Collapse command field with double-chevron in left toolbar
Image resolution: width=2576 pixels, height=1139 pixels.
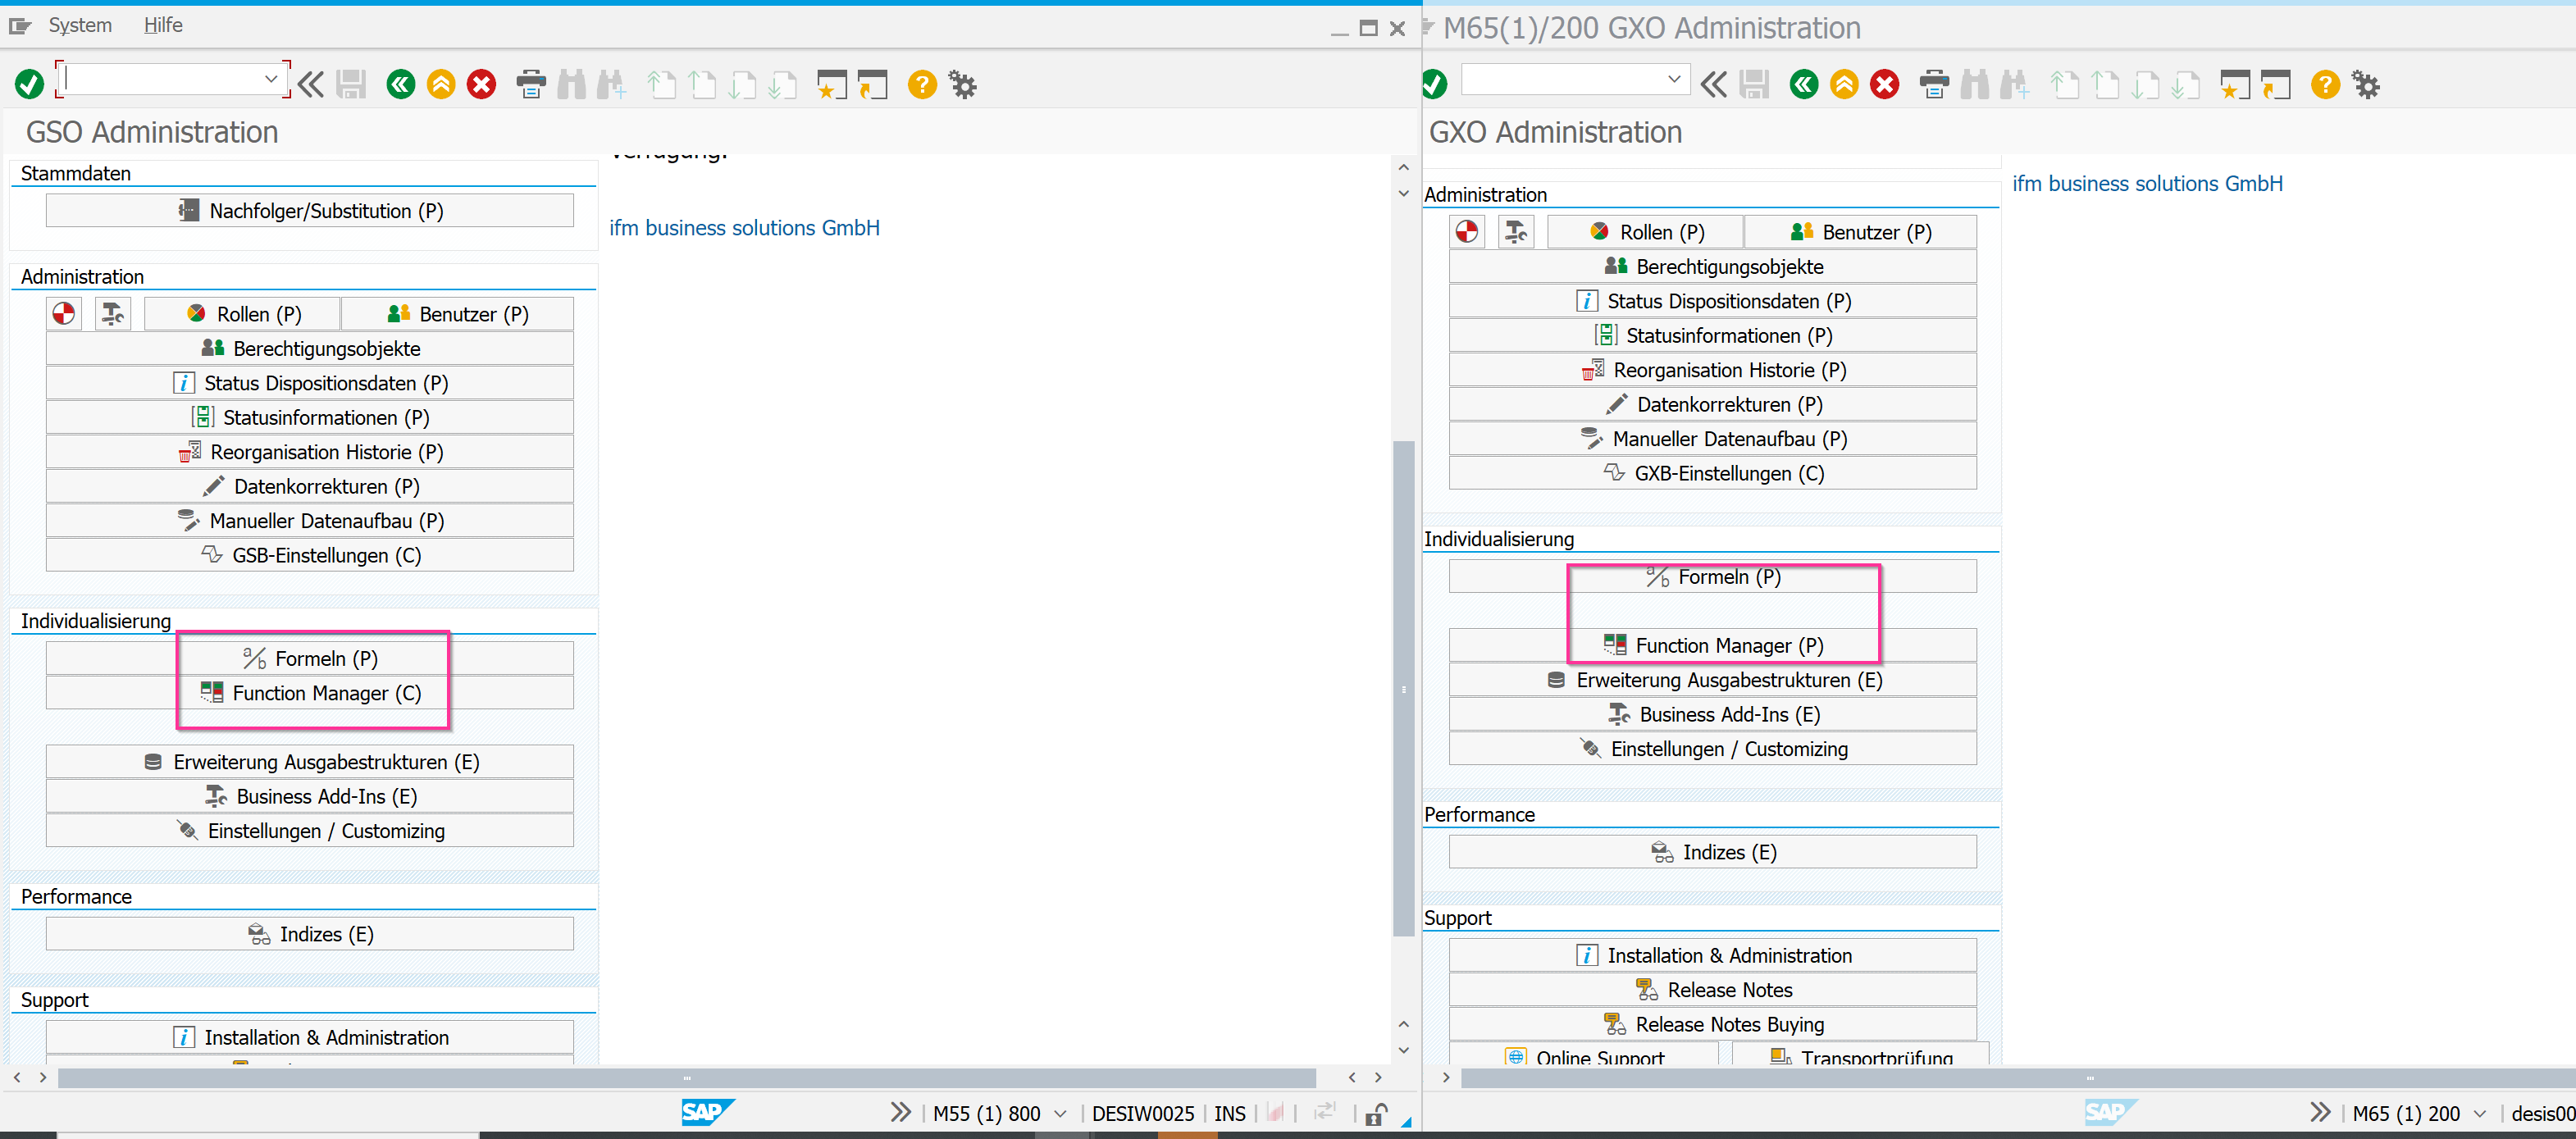click(x=311, y=84)
